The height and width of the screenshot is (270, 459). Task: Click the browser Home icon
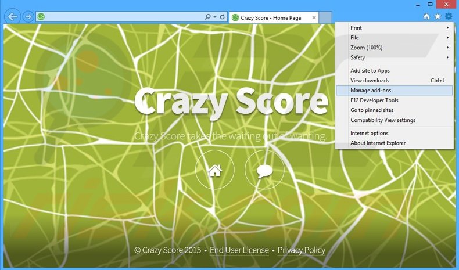pos(426,16)
